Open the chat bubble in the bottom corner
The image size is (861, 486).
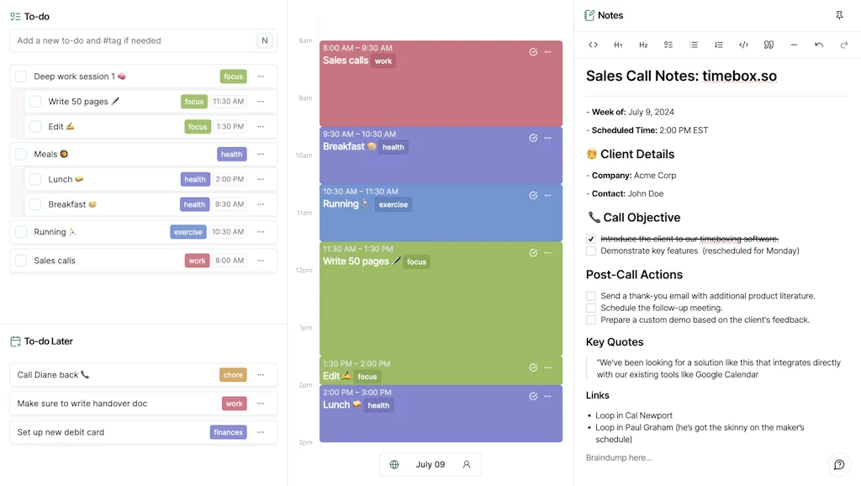tap(838, 464)
